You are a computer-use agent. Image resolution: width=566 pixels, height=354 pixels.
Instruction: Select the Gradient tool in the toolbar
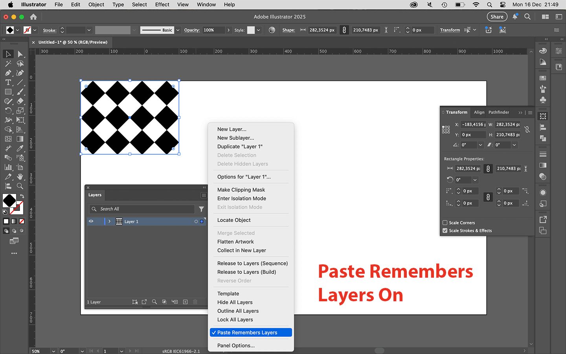click(20, 139)
